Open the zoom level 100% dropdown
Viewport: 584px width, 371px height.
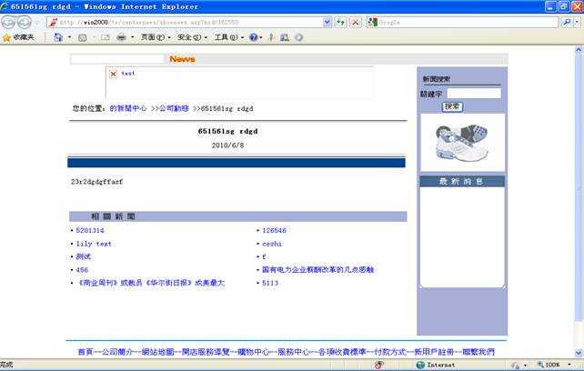coord(555,365)
